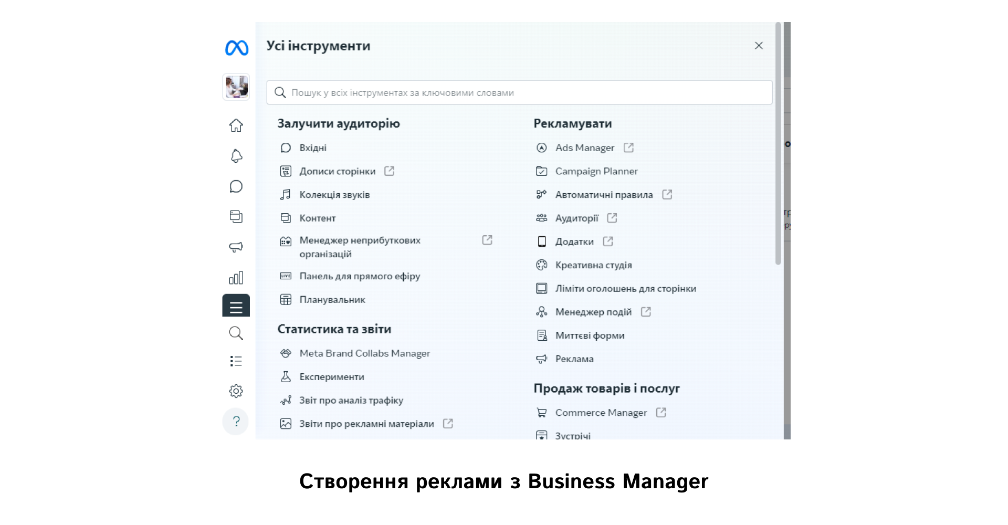Open Додатки tool
Image resolution: width=1008 pixels, height=525 pixels.
click(x=574, y=241)
